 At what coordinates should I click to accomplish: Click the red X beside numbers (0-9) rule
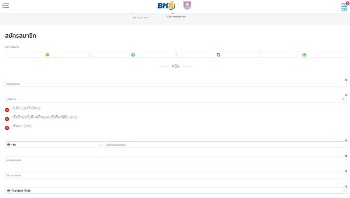pos(7,128)
